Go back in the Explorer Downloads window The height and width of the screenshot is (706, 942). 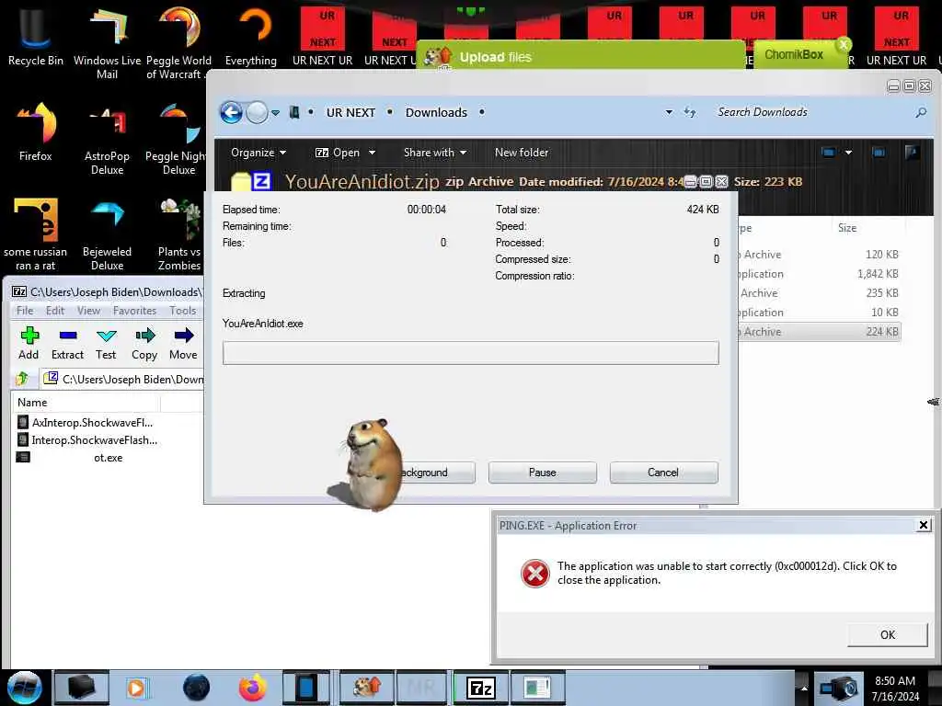point(231,112)
